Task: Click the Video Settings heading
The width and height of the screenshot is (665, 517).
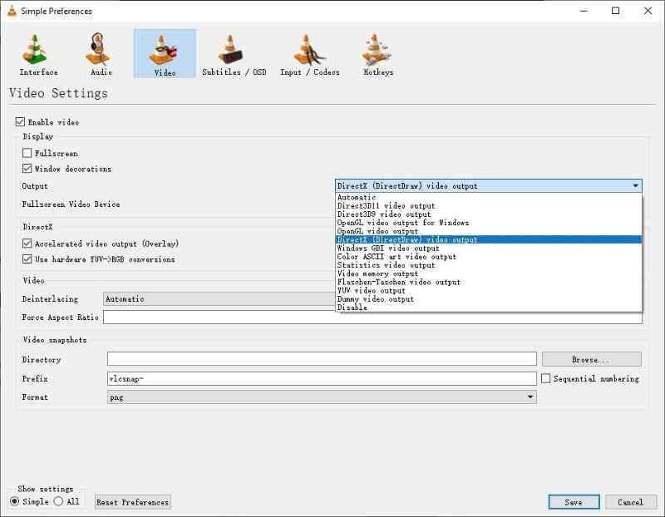Action: pyautogui.click(x=58, y=93)
